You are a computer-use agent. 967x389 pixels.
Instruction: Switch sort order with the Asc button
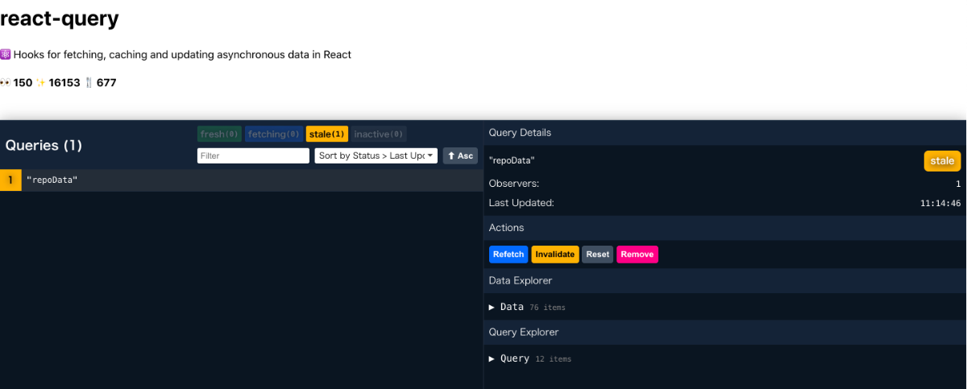[460, 155]
